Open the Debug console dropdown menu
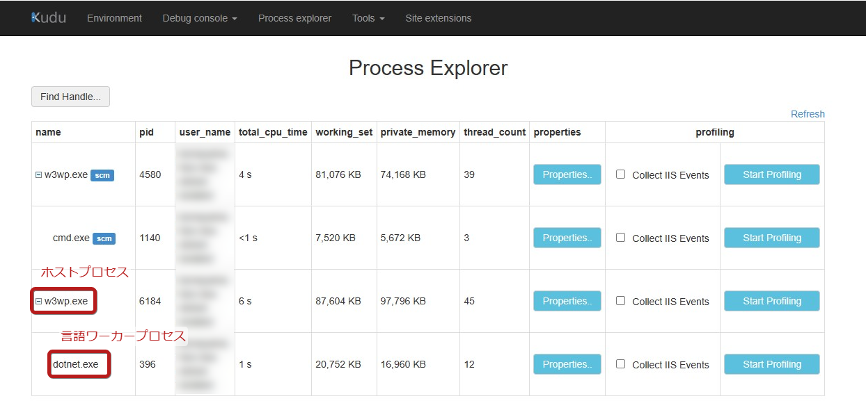Image resolution: width=866 pixels, height=417 pixels. pos(200,18)
